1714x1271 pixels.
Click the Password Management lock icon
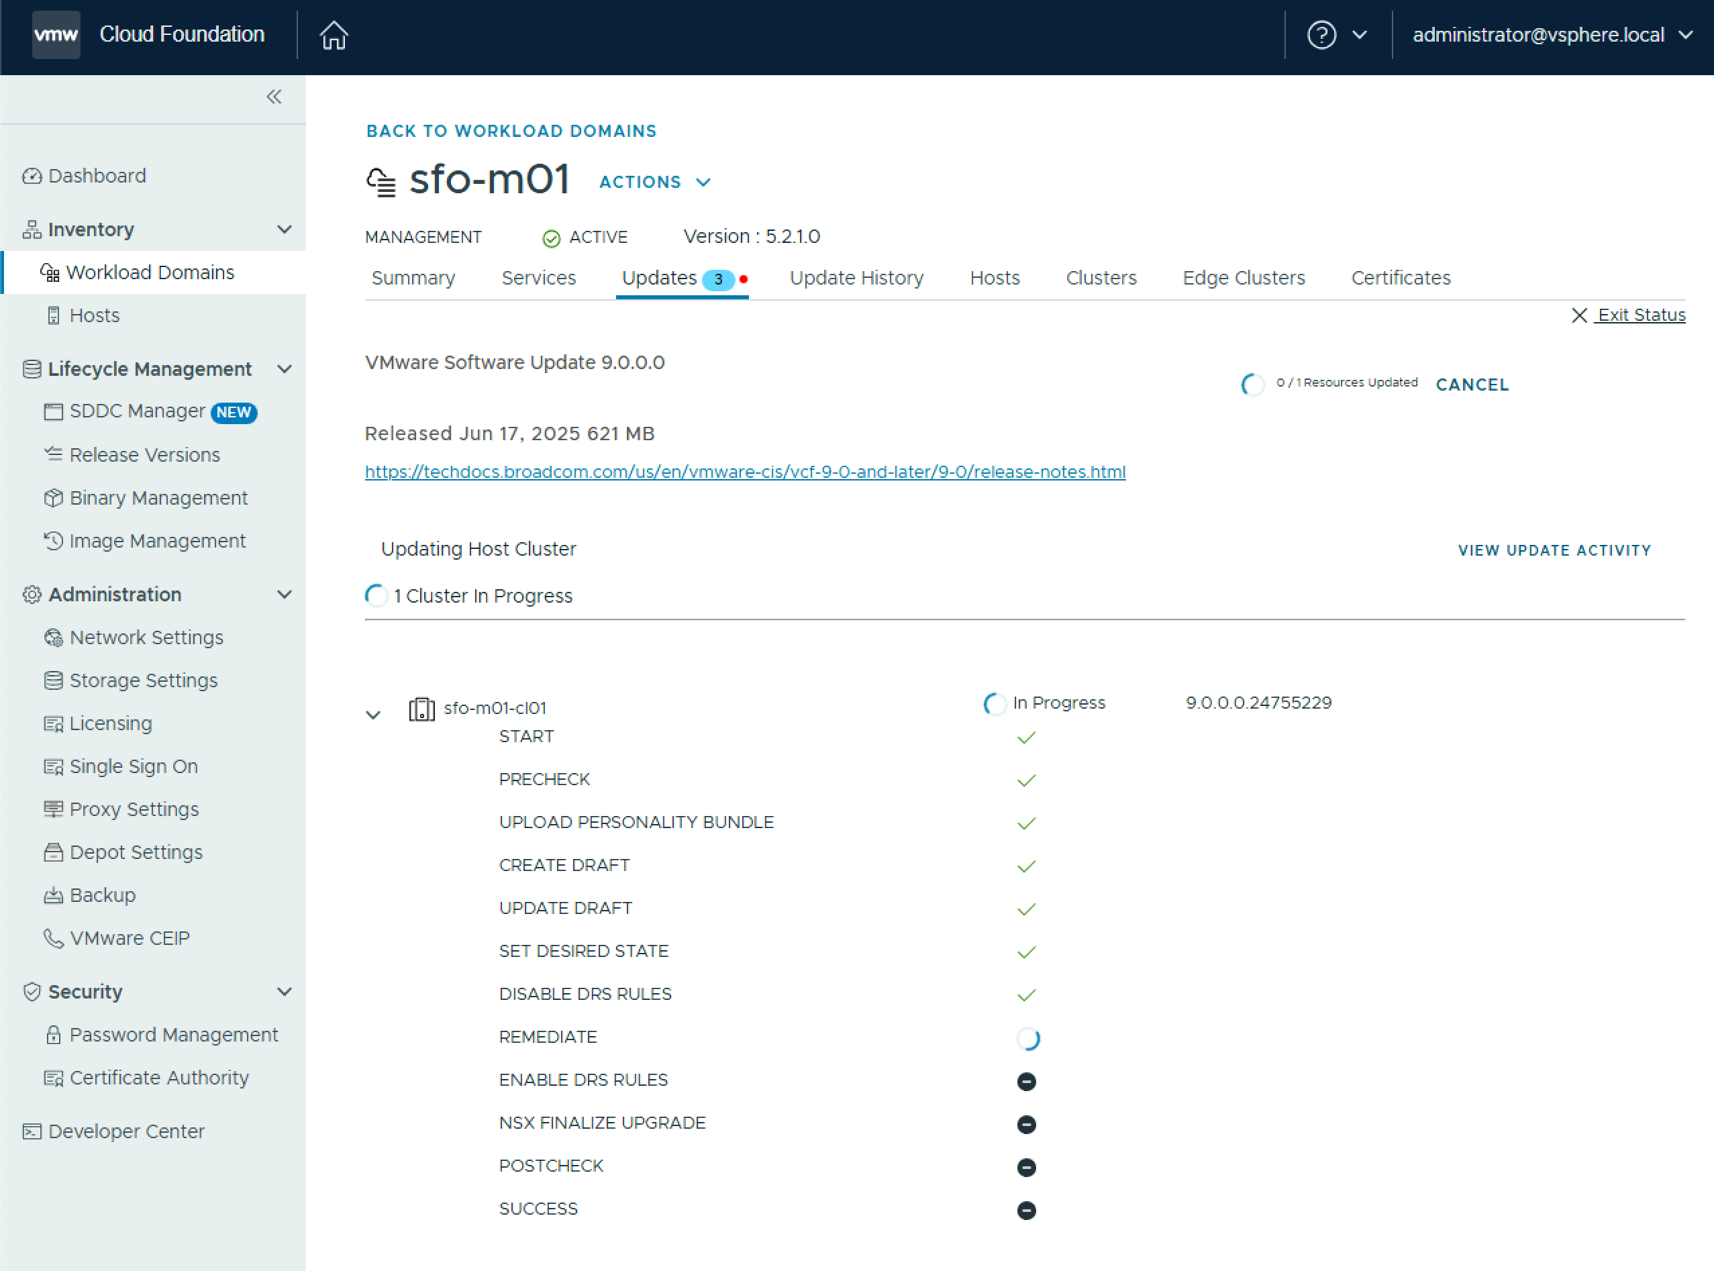pyautogui.click(x=53, y=1035)
